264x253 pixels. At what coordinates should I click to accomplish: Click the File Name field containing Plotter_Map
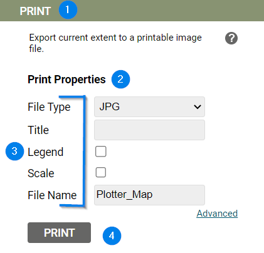point(149,195)
